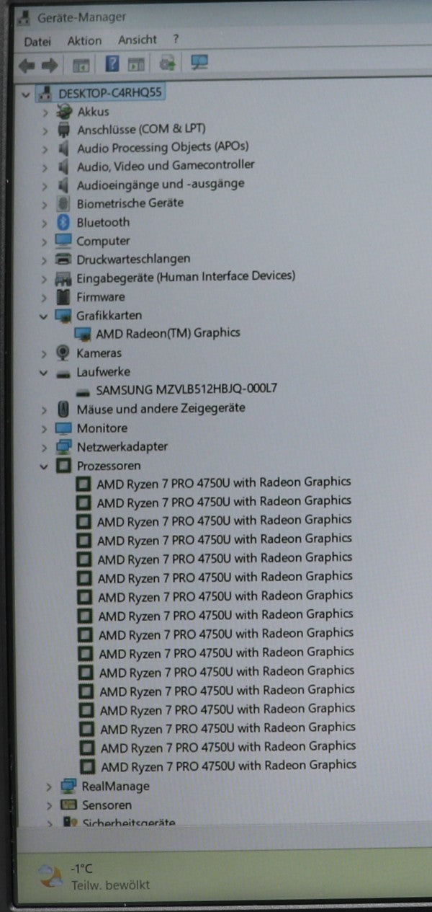The image size is (432, 912).
Task: Select AMD Radeon(TM) Graphics device
Action: (x=168, y=333)
